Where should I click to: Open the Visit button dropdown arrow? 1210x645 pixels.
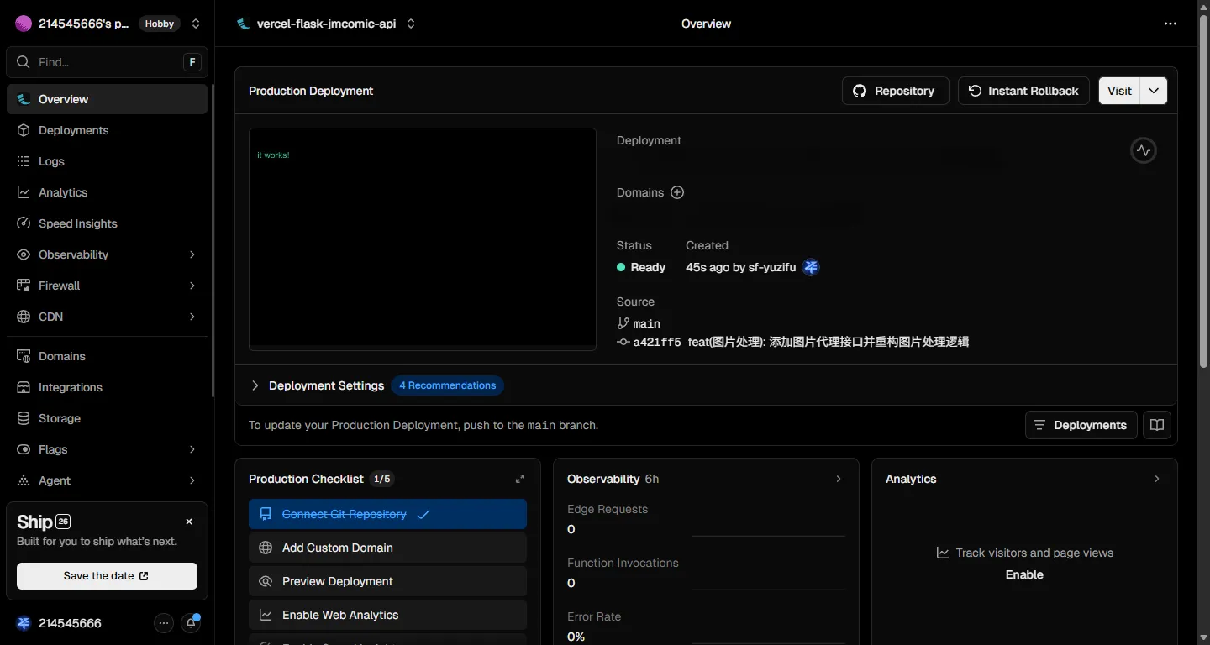(x=1154, y=91)
